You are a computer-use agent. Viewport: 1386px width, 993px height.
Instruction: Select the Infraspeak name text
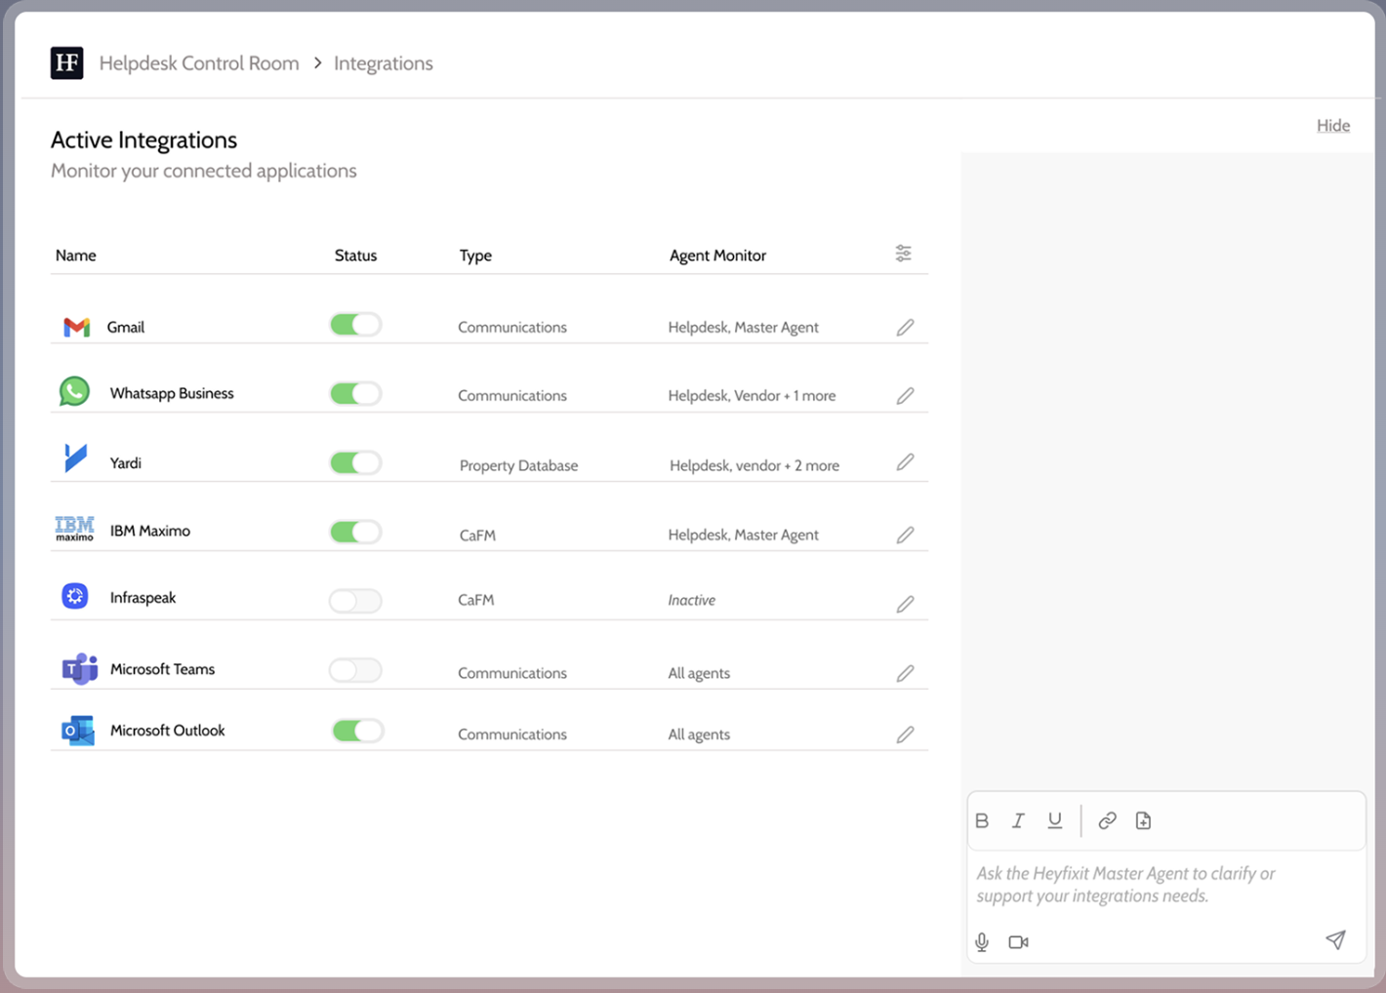pyautogui.click(x=143, y=598)
